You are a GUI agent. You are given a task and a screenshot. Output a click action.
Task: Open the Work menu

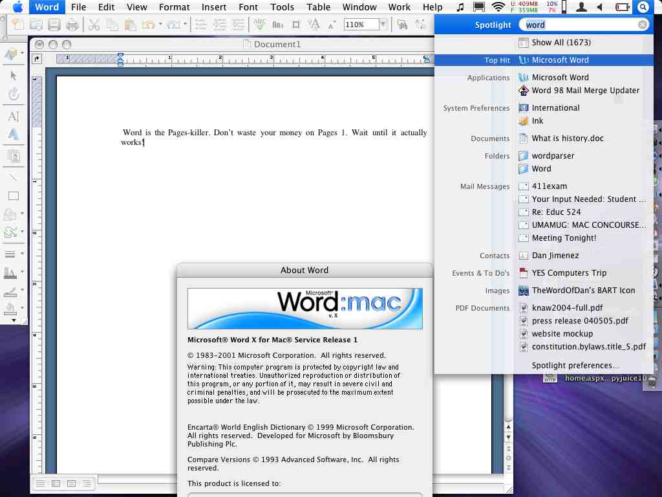(400, 7)
